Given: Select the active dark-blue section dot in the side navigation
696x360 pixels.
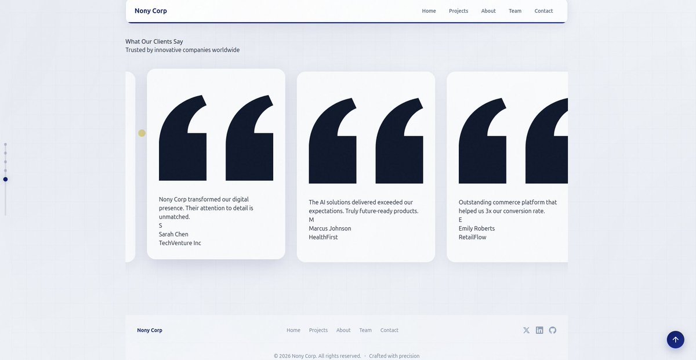Looking at the screenshot, I should tap(5, 179).
